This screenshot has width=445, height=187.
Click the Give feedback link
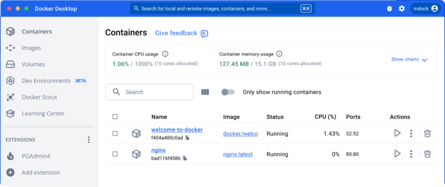click(176, 33)
